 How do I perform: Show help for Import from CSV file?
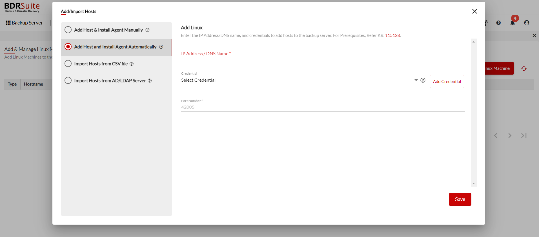[x=132, y=64]
